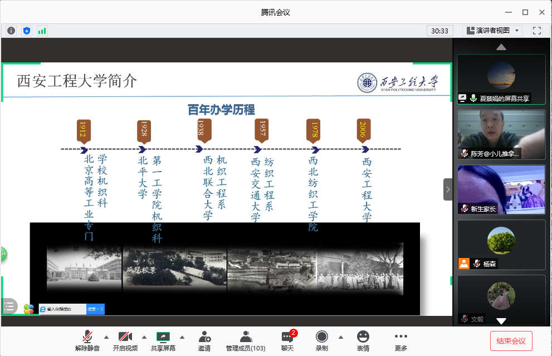
Task: Expand audio options arrow beside 解除静音
Action: coord(106,337)
